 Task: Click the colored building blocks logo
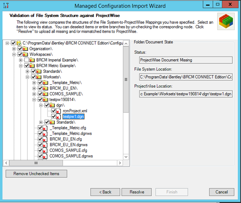(x=226, y=21)
